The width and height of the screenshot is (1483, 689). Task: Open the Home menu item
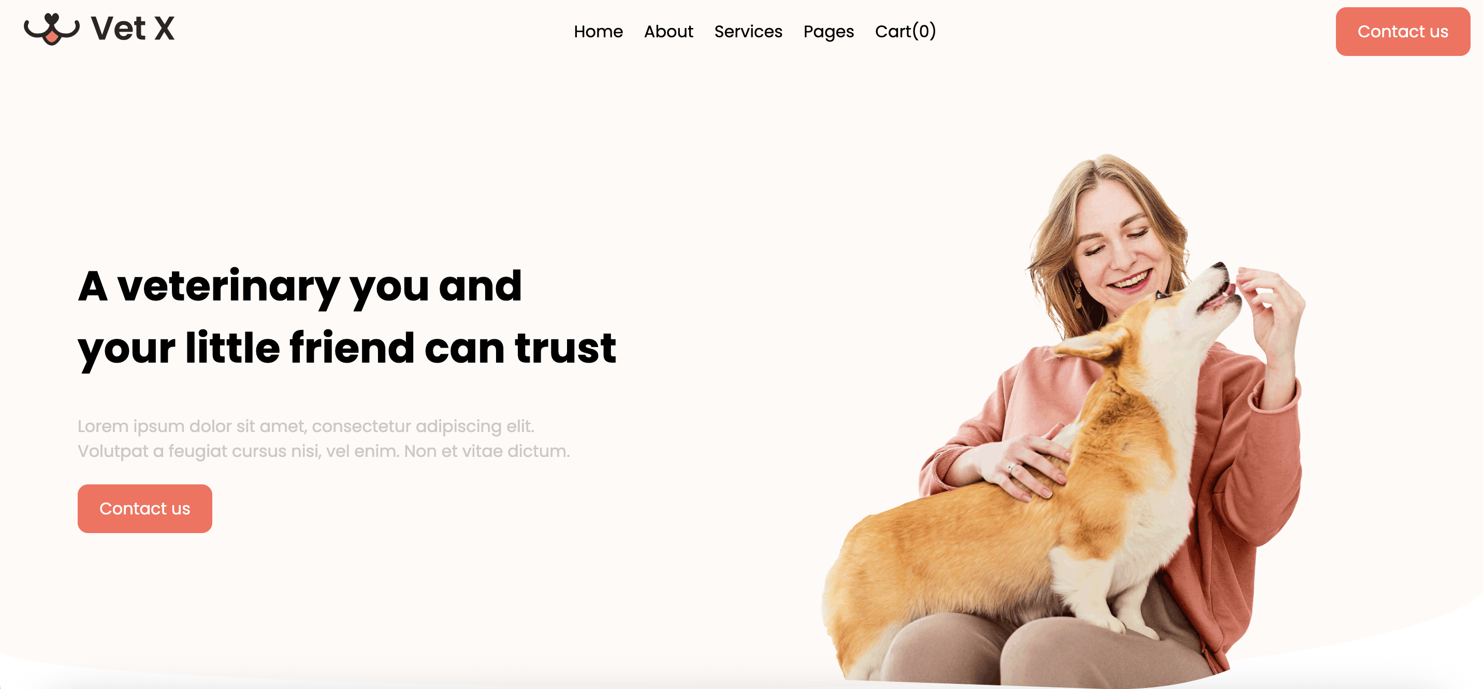click(598, 31)
